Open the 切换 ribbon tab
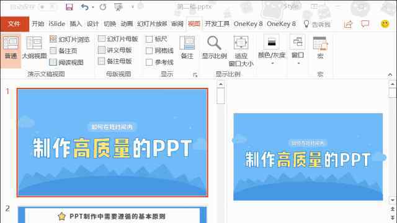The height and width of the screenshot is (223, 397). (x=110, y=24)
